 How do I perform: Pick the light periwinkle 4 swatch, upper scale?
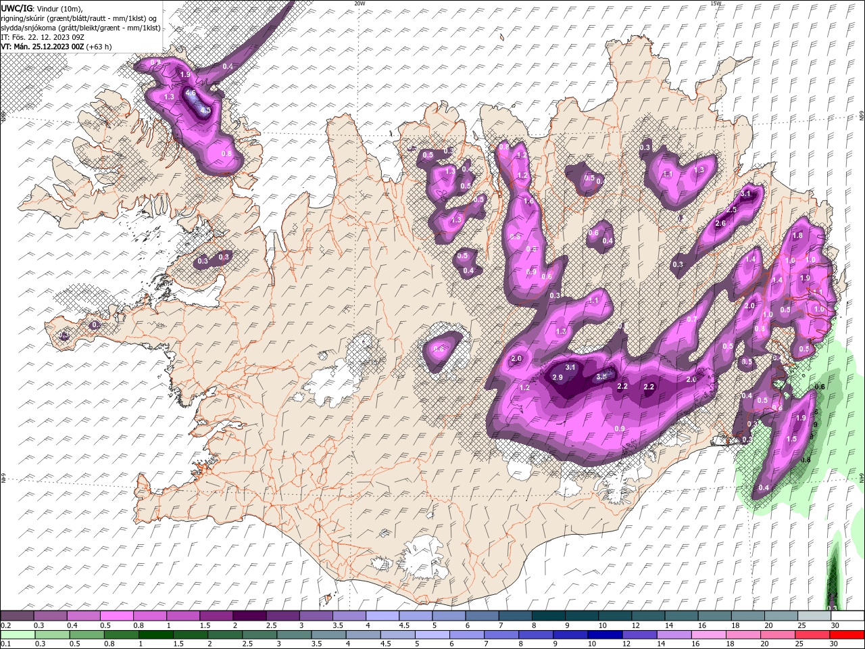pos(383,616)
